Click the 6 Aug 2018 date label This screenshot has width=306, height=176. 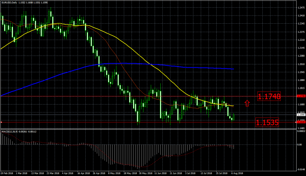point(237,173)
